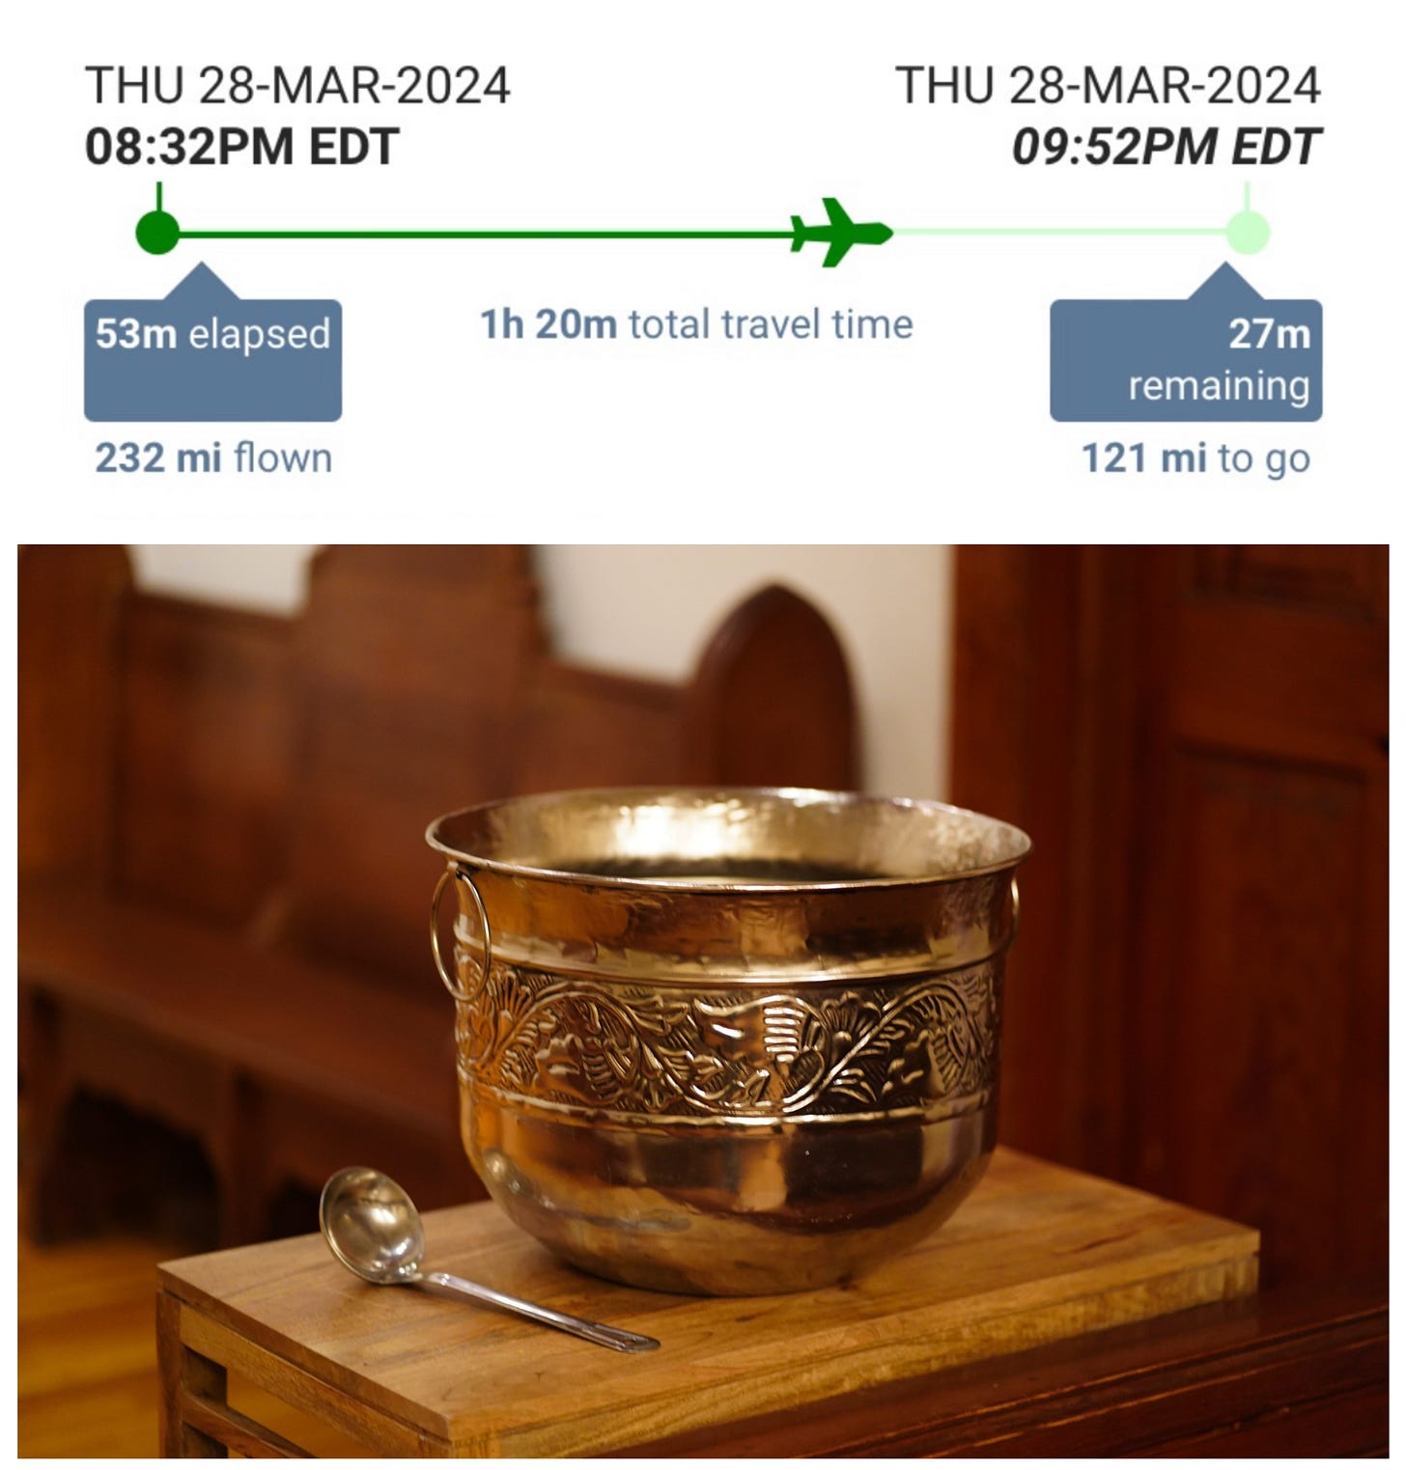Click the 121 mi to go label
The image size is (1406, 1470).
(x=1195, y=458)
